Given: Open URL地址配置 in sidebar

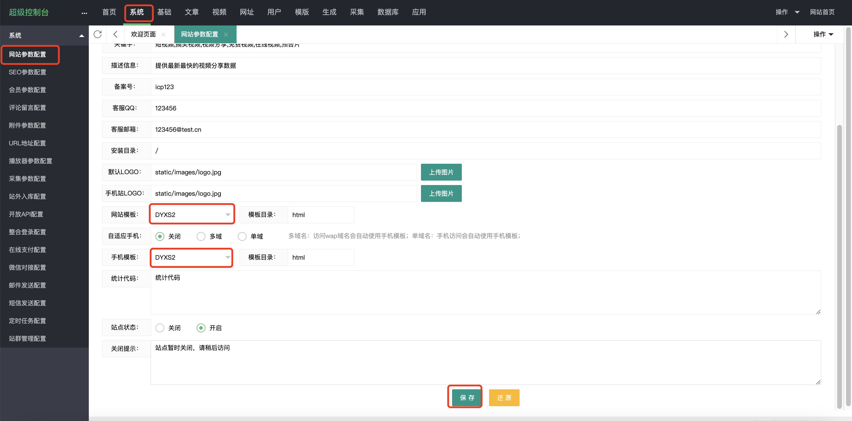Looking at the screenshot, I should click(x=28, y=143).
